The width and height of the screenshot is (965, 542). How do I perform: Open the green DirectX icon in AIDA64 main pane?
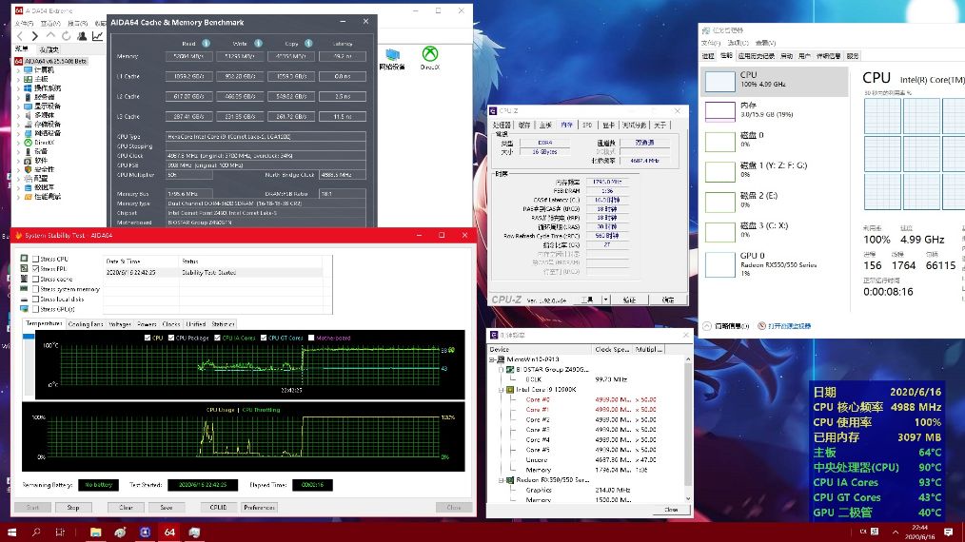click(x=430, y=58)
